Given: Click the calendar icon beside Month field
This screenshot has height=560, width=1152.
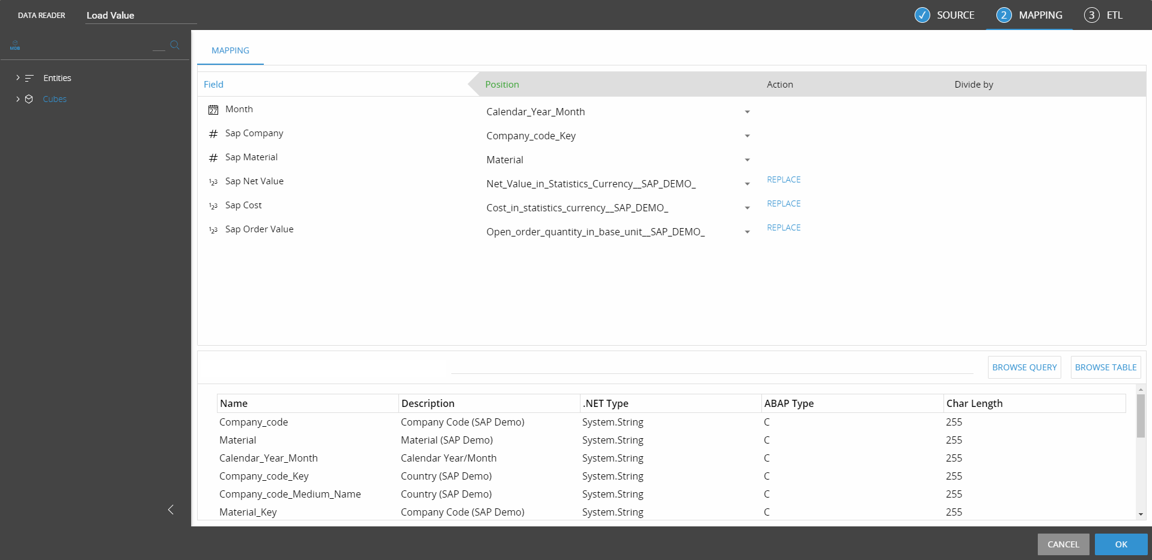Looking at the screenshot, I should tap(213, 110).
